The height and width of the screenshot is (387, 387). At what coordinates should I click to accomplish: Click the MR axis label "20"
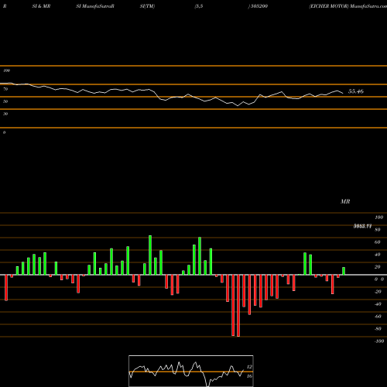tap(378, 267)
